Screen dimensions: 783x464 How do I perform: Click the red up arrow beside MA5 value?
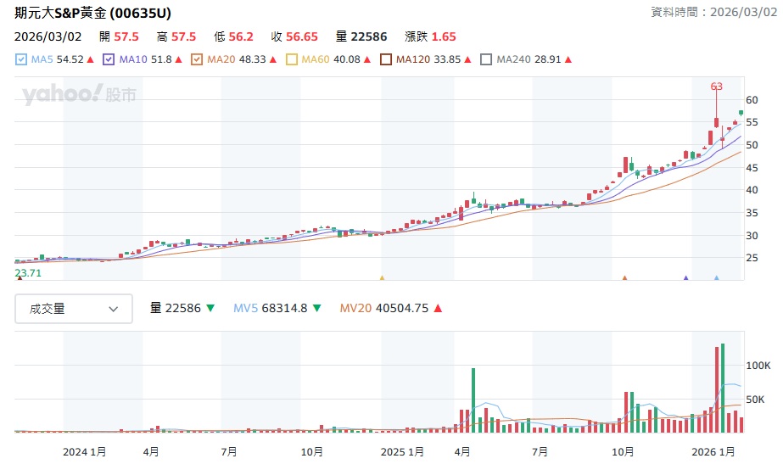pyautogui.click(x=90, y=59)
